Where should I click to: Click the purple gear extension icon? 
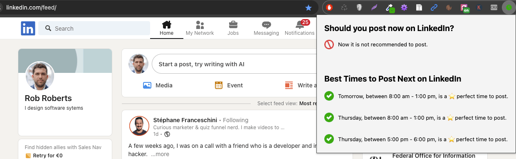(404, 7)
